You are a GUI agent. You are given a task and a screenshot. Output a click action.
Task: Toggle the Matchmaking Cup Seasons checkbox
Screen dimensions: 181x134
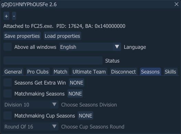(x=8, y=115)
